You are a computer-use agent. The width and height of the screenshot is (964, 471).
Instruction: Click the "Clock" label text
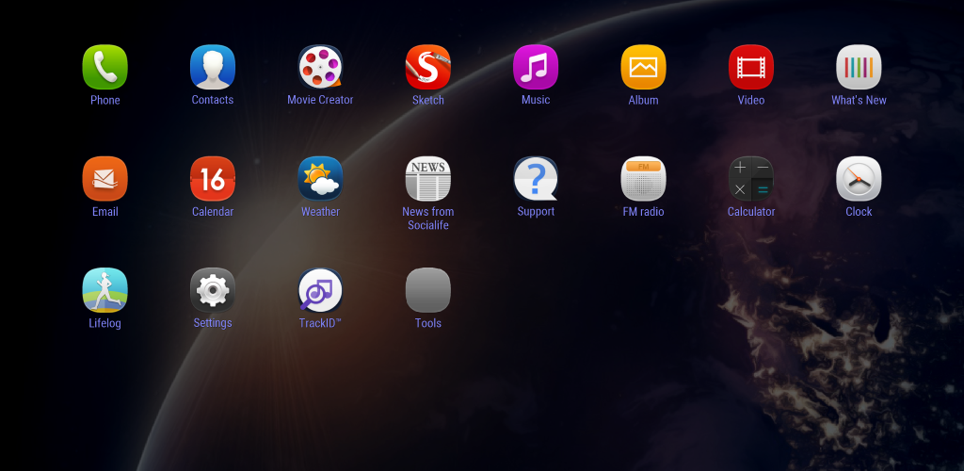coord(859,212)
